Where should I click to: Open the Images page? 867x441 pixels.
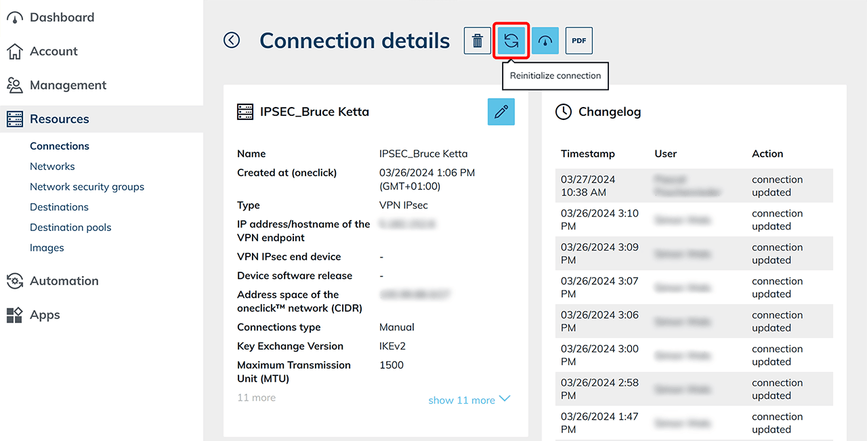point(47,248)
